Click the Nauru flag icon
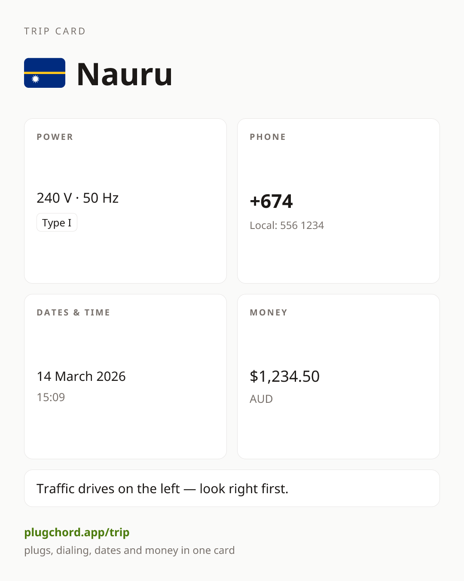464x581 pixels. [x=45, y=73]
